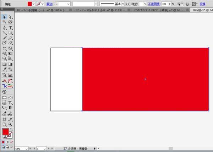
Task: Click the 不透明度 opacity link
Action: (154, 4)
